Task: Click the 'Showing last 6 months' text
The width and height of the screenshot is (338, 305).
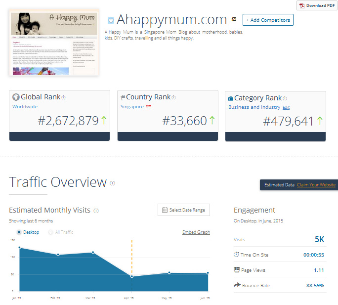Action: [31, 221]
